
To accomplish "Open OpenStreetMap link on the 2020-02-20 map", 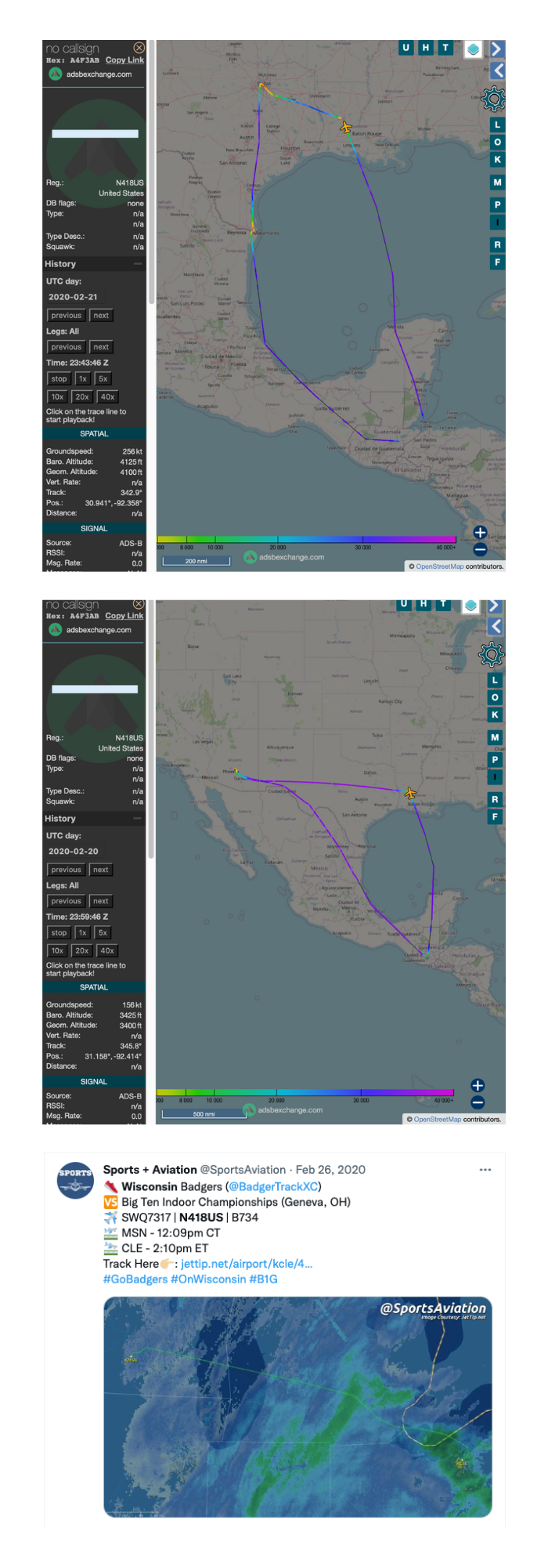I will click(x=438, y=1119).
